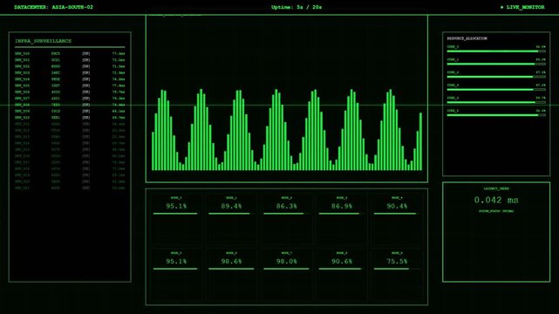Click the CORE_5 allocation progress bar
559x314 pixels.
(496, 115)
